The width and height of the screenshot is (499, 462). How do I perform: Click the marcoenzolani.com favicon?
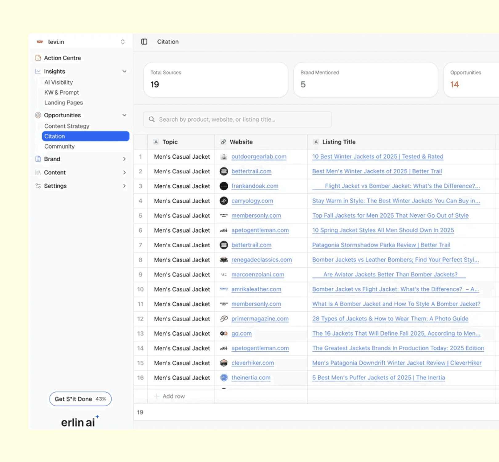coord(224,274)
